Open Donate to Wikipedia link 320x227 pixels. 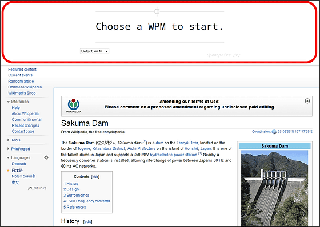25,87
